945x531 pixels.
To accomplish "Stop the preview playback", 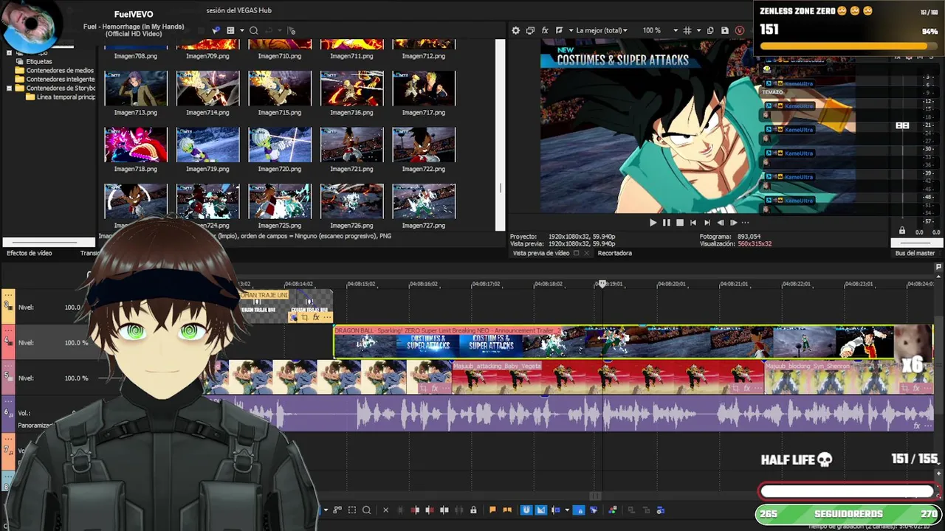I will [680, 222].
